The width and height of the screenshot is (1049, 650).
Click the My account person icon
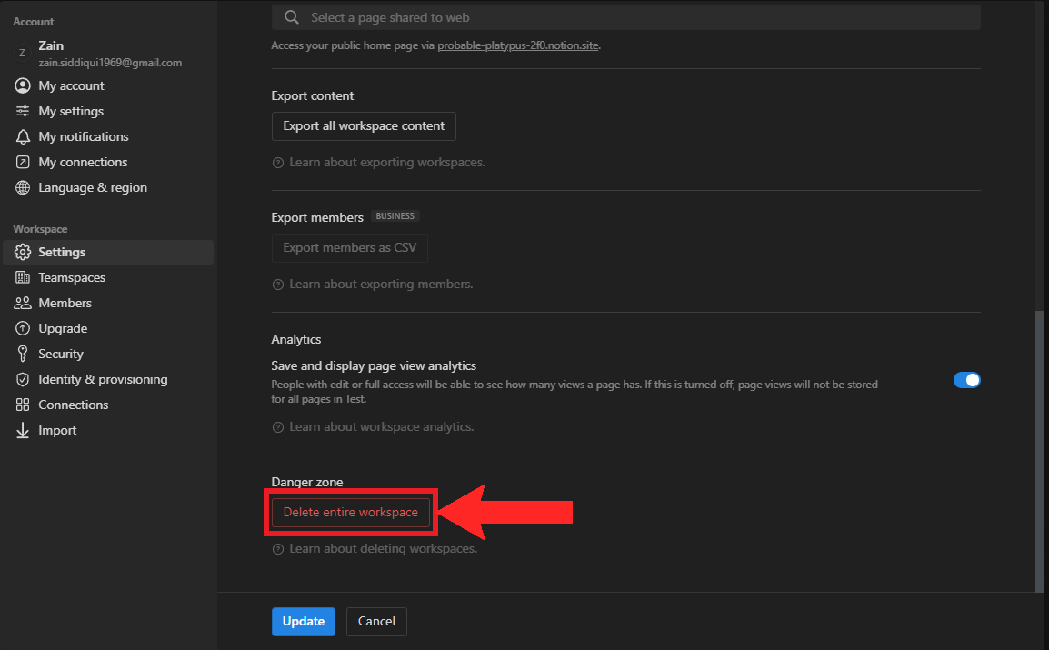coord(23,85)
